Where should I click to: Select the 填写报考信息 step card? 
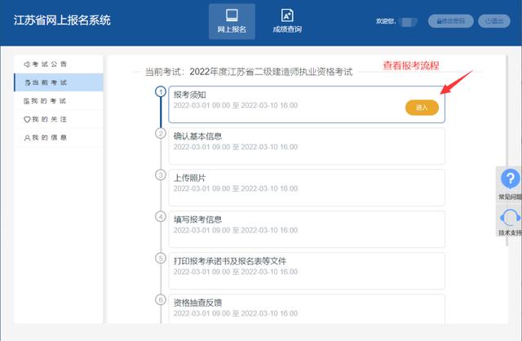pyautogui.click(x=307, y=228)
